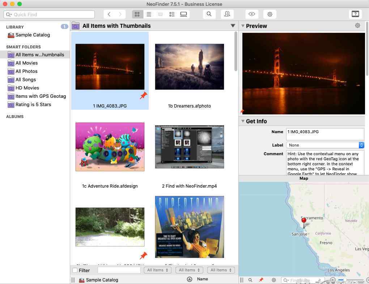This screenshot has width=369, height=284.
Task: Enable the Filter checkbox
Action: pyautogui.click(x=75, y=270)
